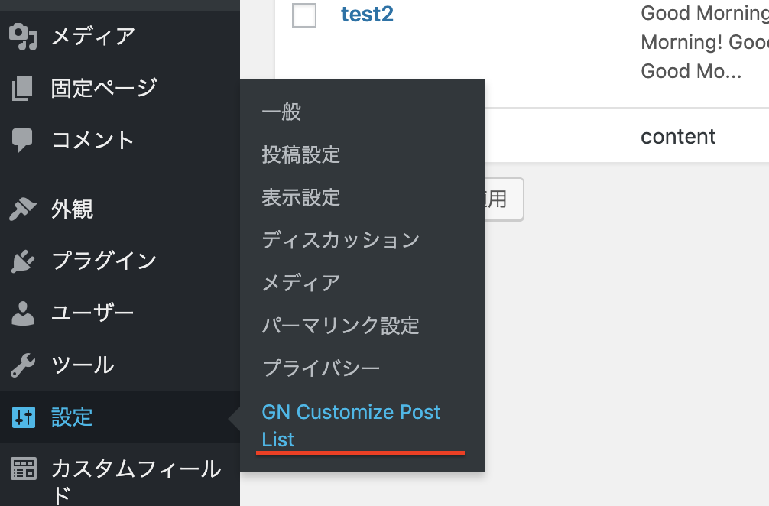Viewport: 769px width, 506px height.
Task: Click the Plugins plug icon
Action: click(x=23, y=261)
